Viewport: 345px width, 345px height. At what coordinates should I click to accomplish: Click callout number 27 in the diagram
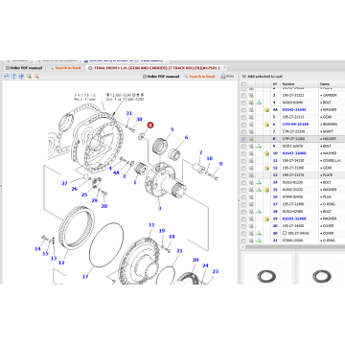64,183
